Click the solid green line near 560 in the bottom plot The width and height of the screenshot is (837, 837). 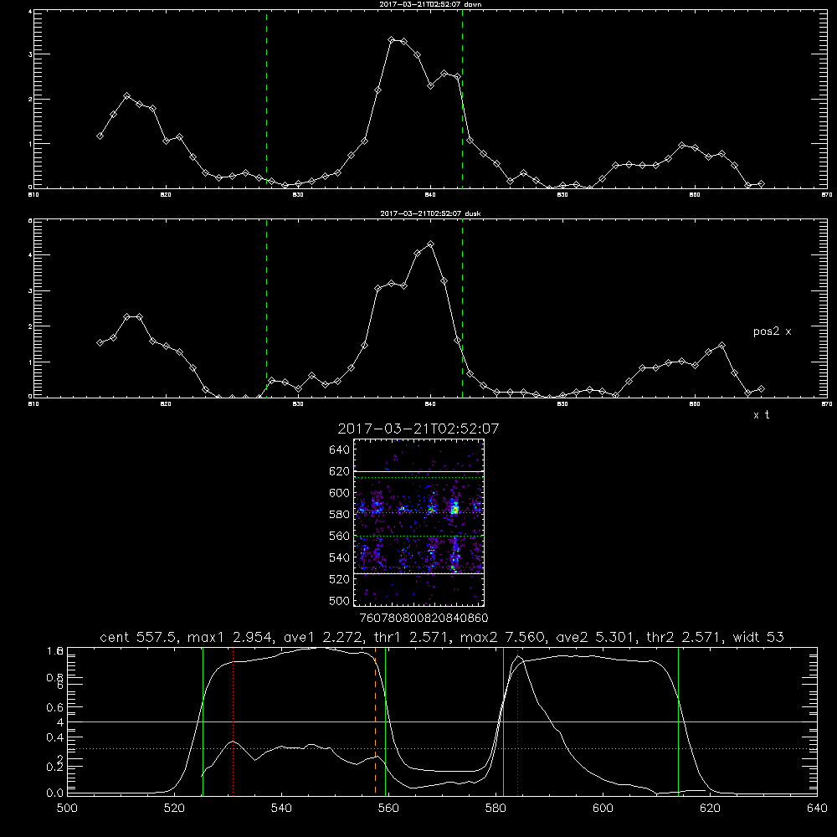pyautogui.click(x=385, y=721)
